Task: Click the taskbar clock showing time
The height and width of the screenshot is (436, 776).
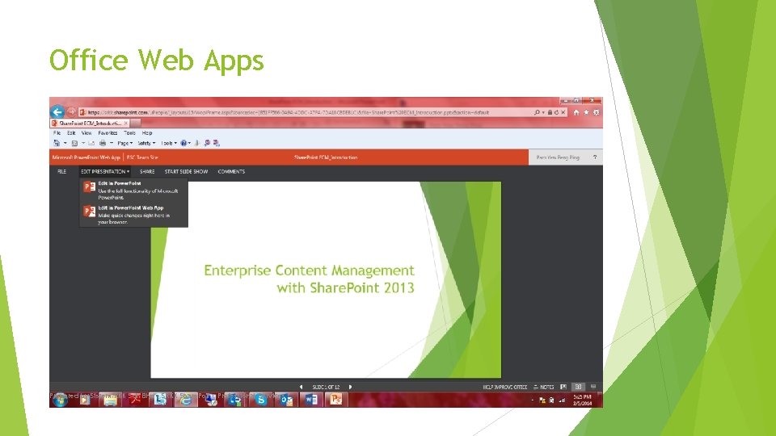Action: pyautogui.click(x=583, y=400)
